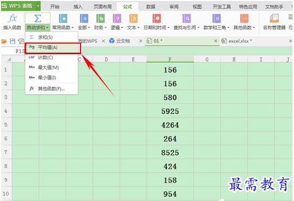Switch to the 开始 ribbon tab
This screenshot has width=294, height=201.
(x=55, y=7)
